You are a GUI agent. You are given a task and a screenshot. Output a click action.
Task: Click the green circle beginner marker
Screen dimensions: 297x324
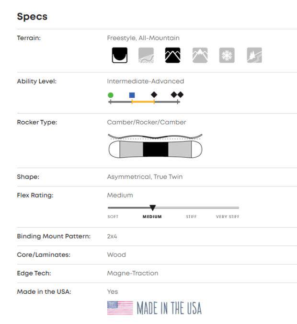pyautogui.click(x=111, y=95)
